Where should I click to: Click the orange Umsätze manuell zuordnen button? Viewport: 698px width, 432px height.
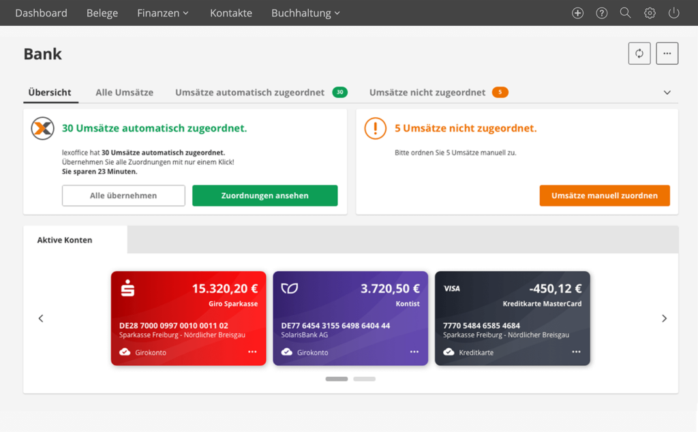click(604, 196)
